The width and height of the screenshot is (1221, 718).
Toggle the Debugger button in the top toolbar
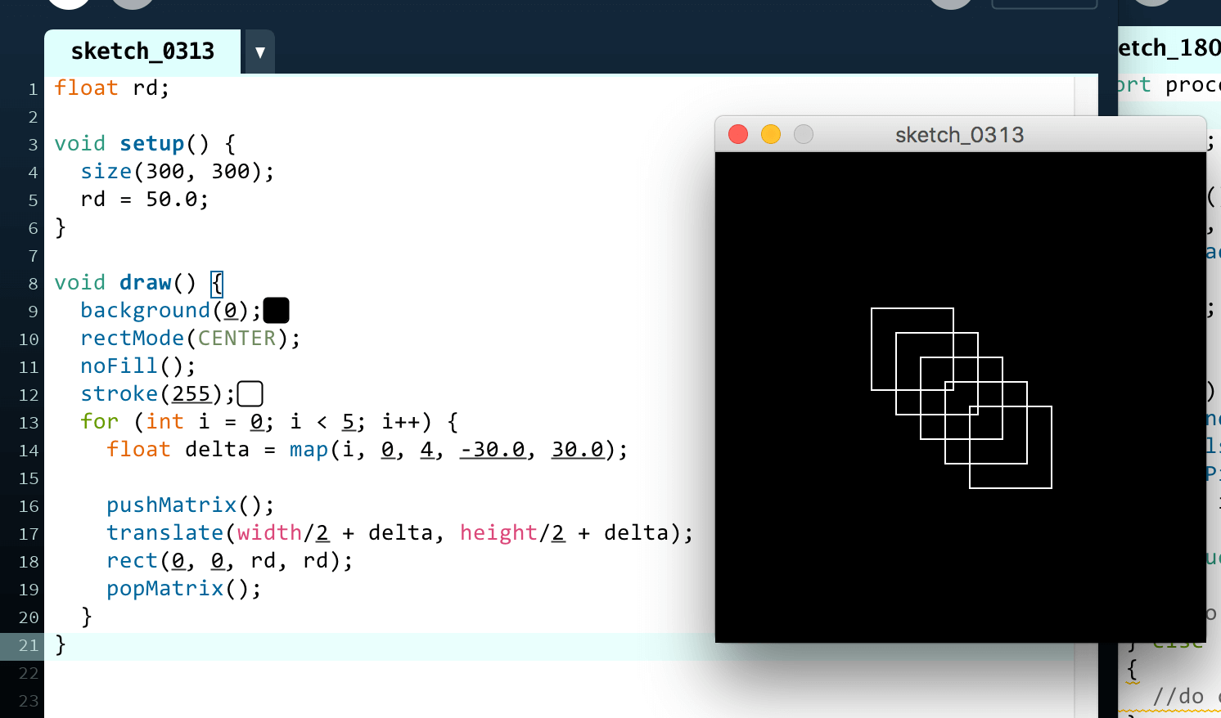click(951, 2)
